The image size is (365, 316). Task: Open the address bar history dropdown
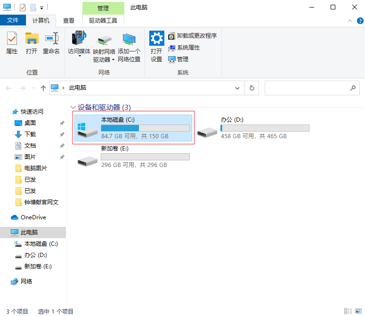(237, 88)
